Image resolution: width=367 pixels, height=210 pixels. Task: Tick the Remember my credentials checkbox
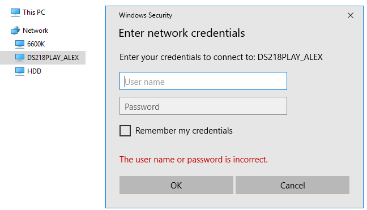point(125,131)
